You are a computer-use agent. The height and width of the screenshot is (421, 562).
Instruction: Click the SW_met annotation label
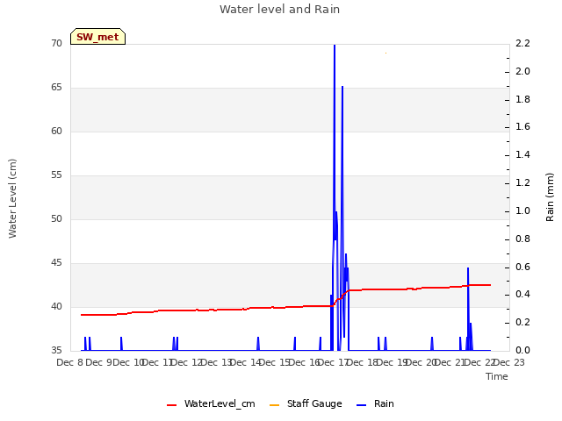tap(97, 37)
